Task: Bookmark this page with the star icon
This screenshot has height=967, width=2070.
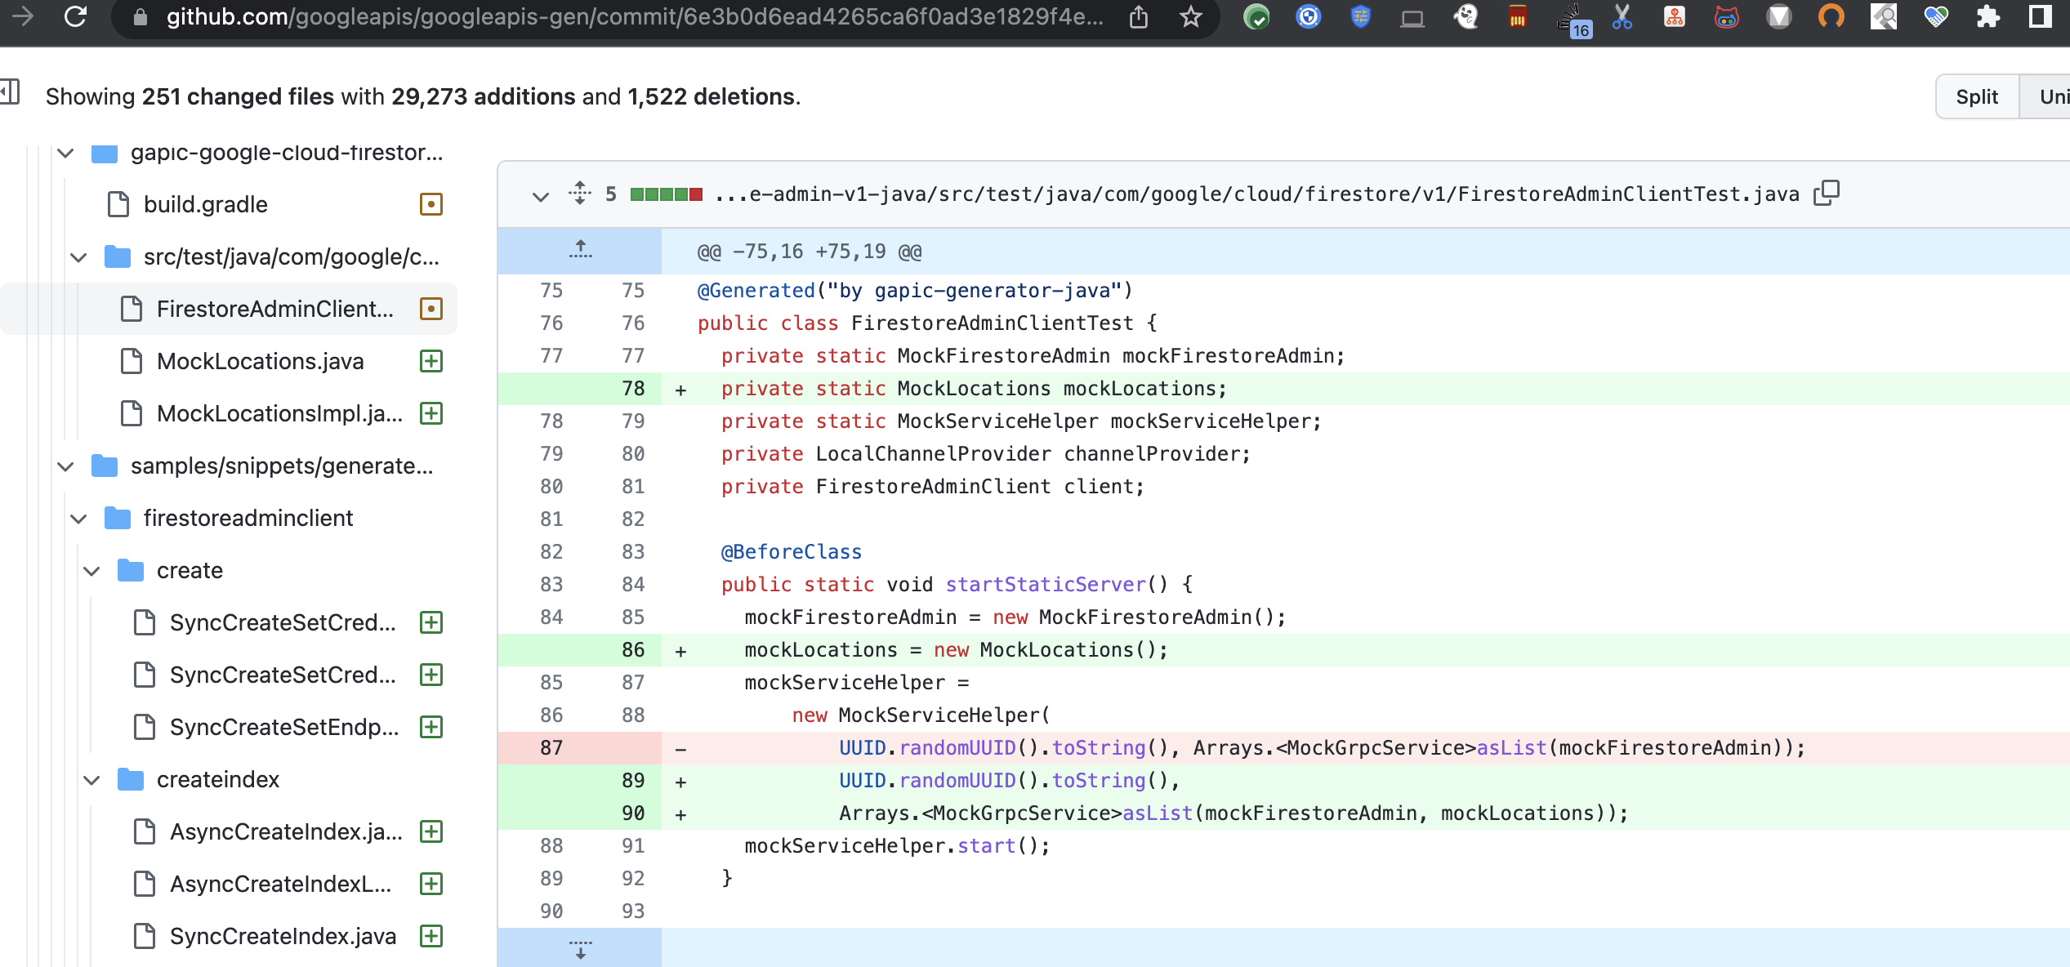Action: click(1190, 17)
